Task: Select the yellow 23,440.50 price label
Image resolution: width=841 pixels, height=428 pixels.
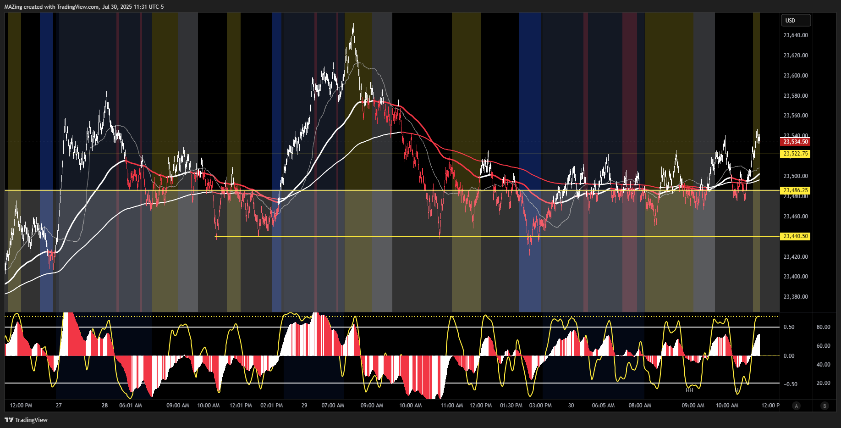Action: [x=795, y=236]
